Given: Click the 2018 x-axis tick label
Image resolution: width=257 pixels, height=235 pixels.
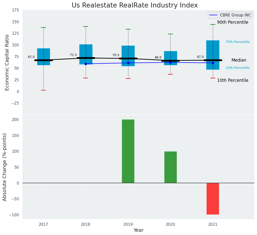Looking at the screenshot, I should pyautogui.click(x=86, y=224).
